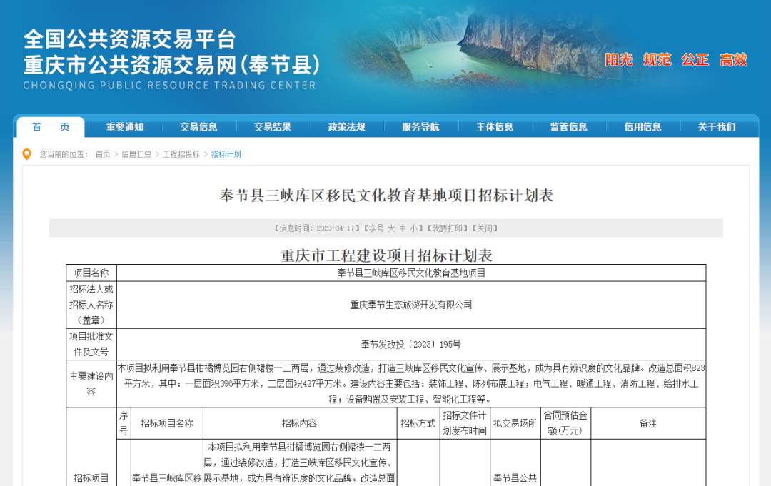The image size is (771, 486).
Task: Click 合同预估金额(万元) column header
Action: (565, 423)
